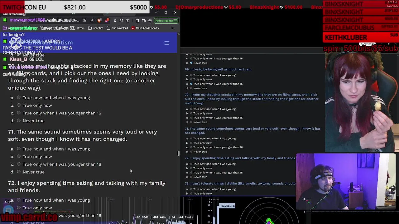Select 'True only now' for question 69 in right window

pos(191,79)
